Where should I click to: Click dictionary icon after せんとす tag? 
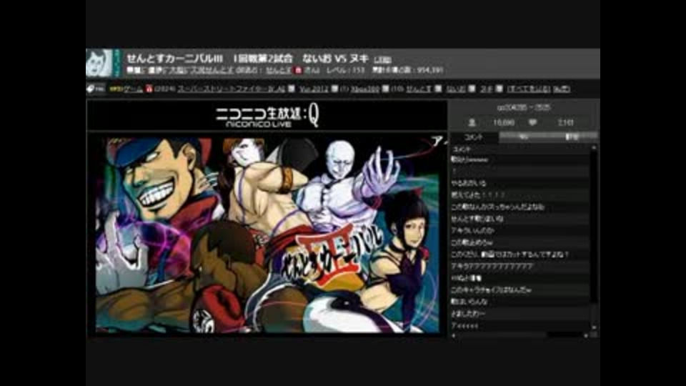pos(438,89)
